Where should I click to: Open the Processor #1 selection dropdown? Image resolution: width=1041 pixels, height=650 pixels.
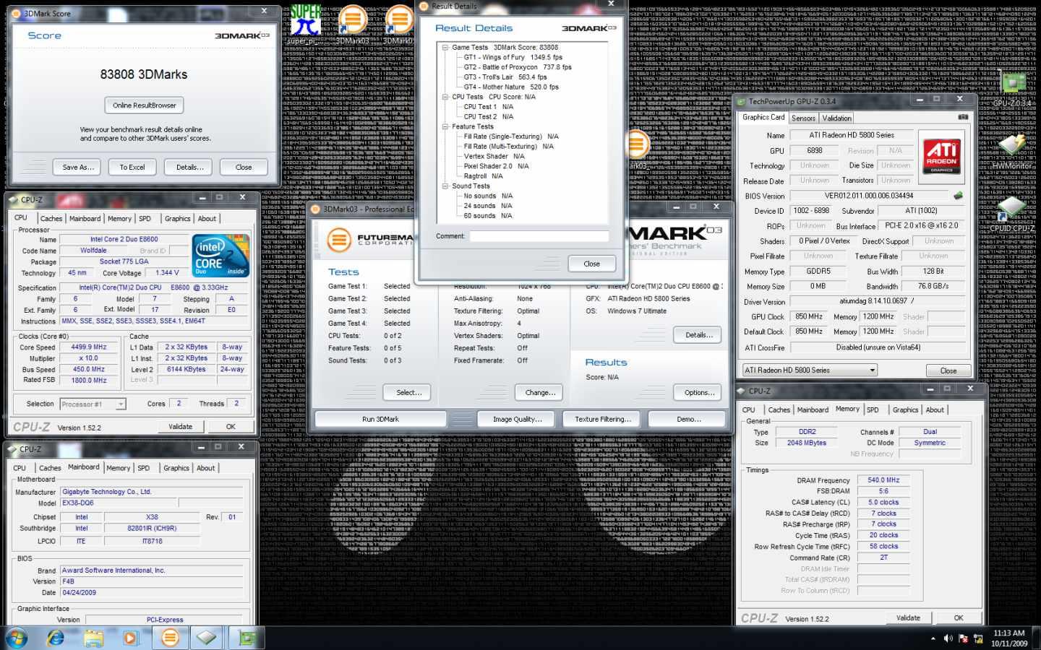(120, 404)
